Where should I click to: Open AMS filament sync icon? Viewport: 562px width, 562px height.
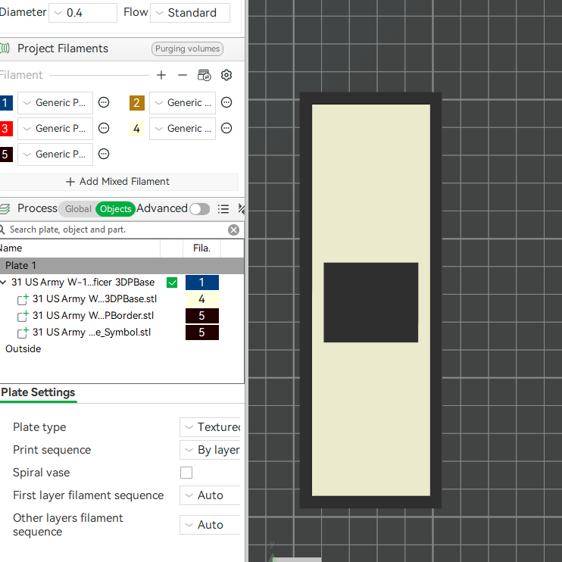[x=205, y=75]
